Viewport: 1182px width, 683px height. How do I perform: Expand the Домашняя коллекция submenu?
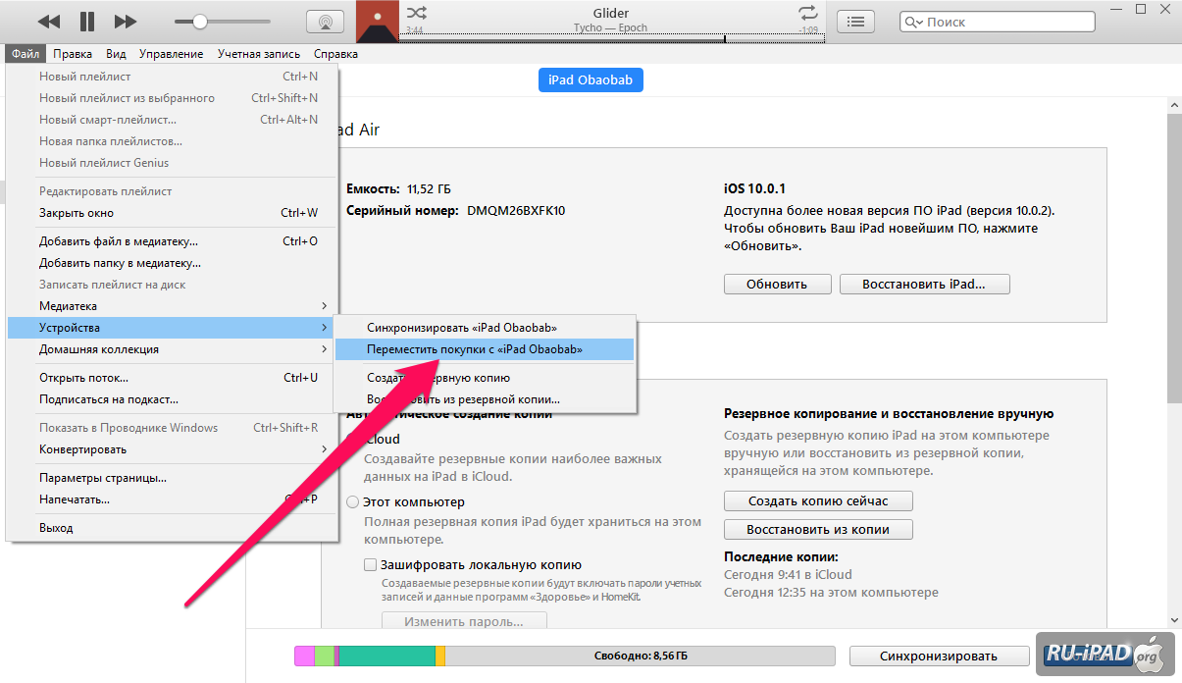pyautogui.click(x=173, y=349)
